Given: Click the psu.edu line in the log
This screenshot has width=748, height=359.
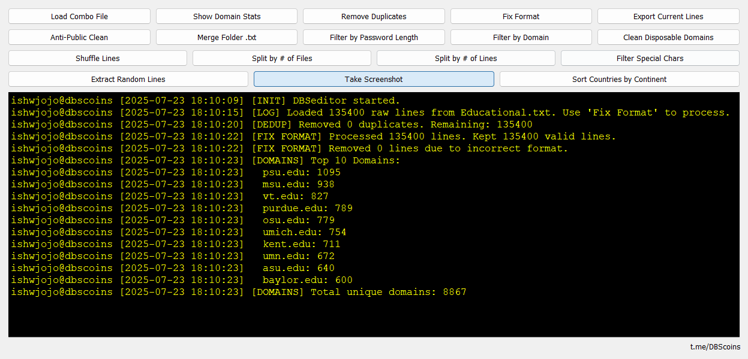Looking at the screenshot, I should 301,172.
